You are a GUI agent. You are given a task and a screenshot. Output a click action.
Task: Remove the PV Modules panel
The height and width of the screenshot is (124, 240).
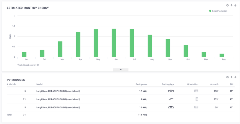[227, 77]
